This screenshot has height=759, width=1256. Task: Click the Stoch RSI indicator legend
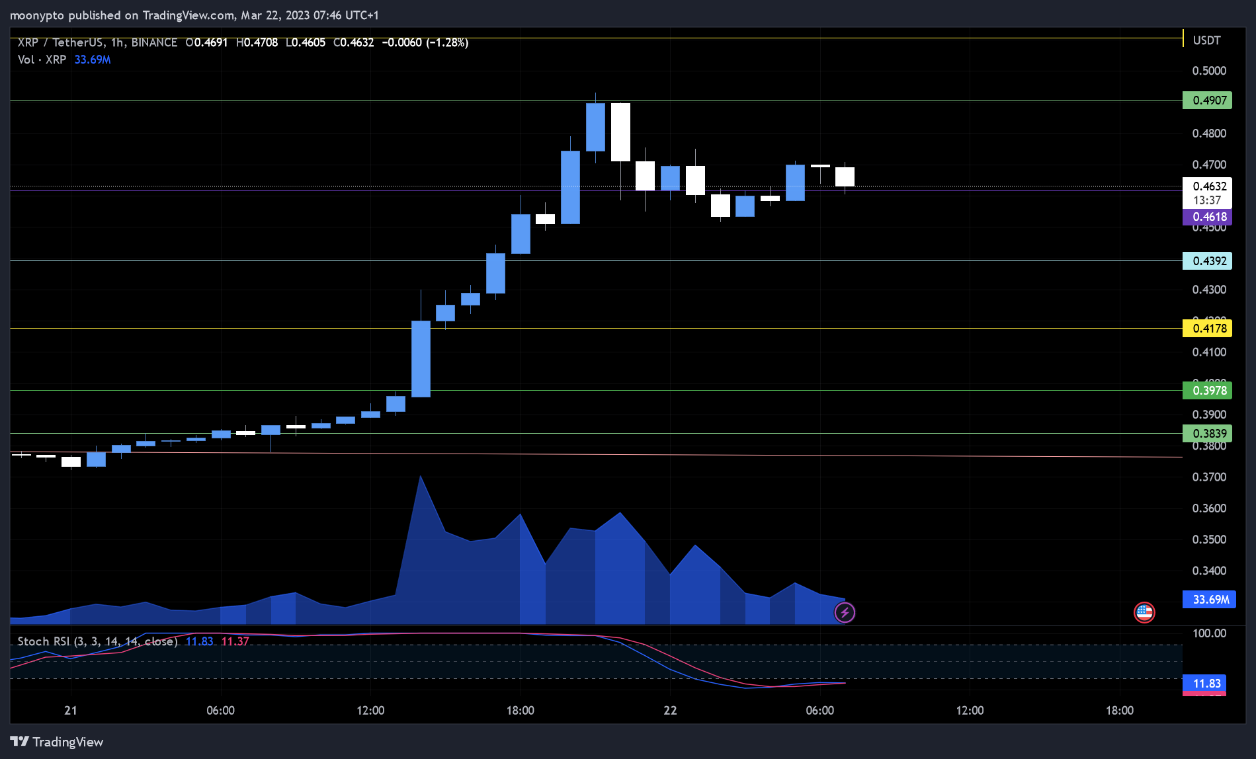97,641
